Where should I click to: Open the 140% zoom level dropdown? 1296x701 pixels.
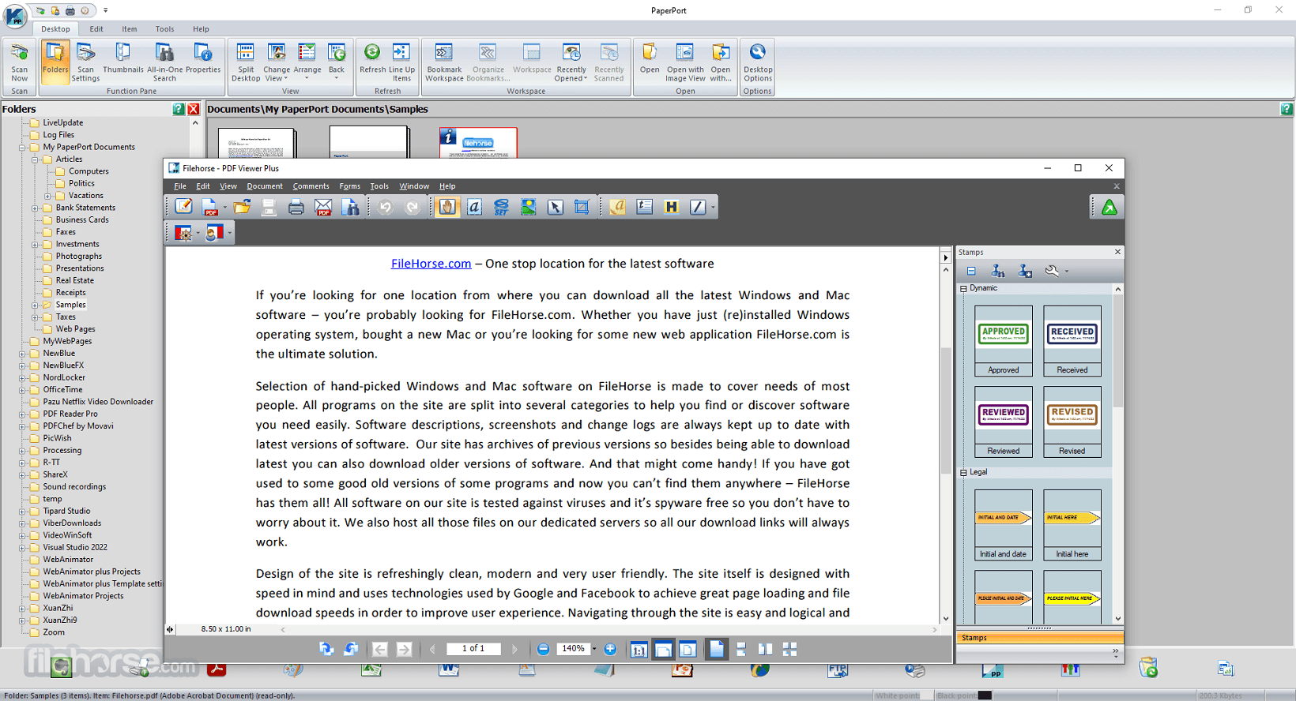coord(594,649)
